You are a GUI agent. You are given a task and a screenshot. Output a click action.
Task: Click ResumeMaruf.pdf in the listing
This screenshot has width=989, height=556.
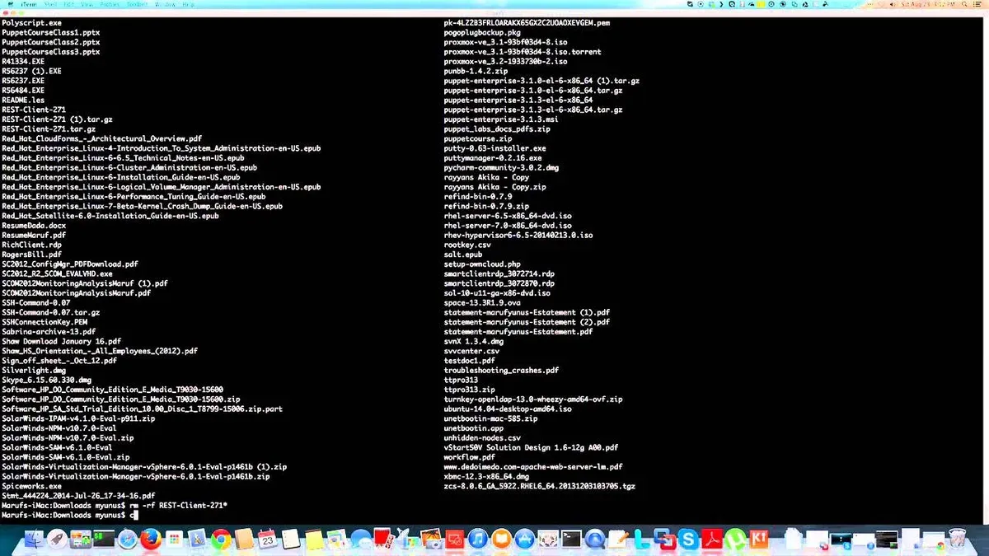pos(34,236)
